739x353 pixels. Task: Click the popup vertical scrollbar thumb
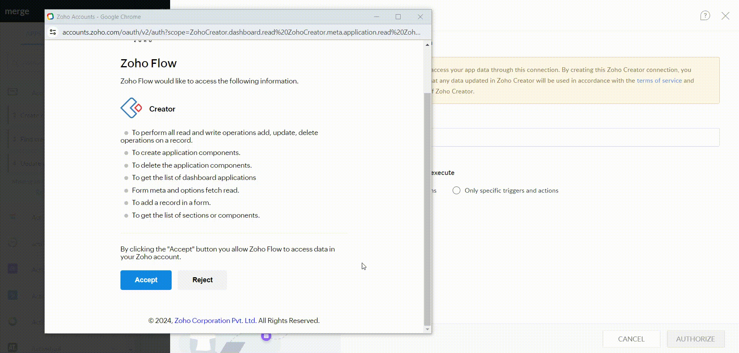[427, 208]
